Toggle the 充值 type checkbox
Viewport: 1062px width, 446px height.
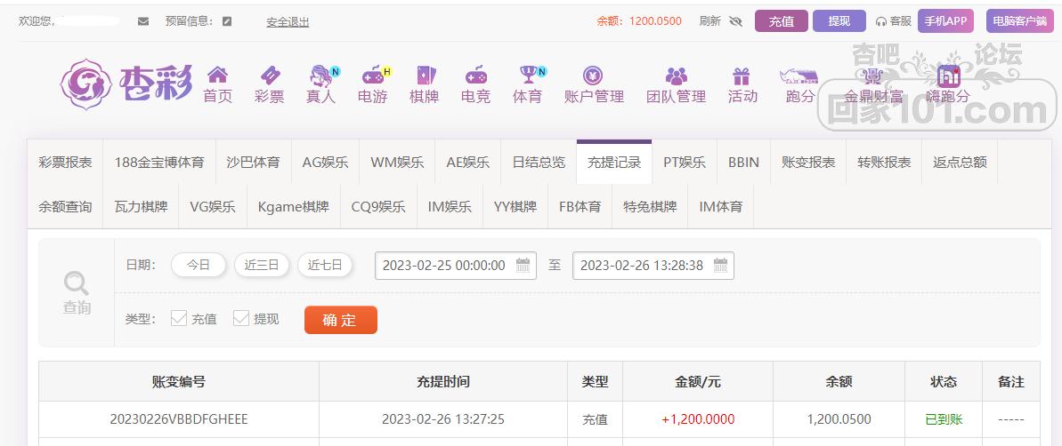(x=179, y=318)
